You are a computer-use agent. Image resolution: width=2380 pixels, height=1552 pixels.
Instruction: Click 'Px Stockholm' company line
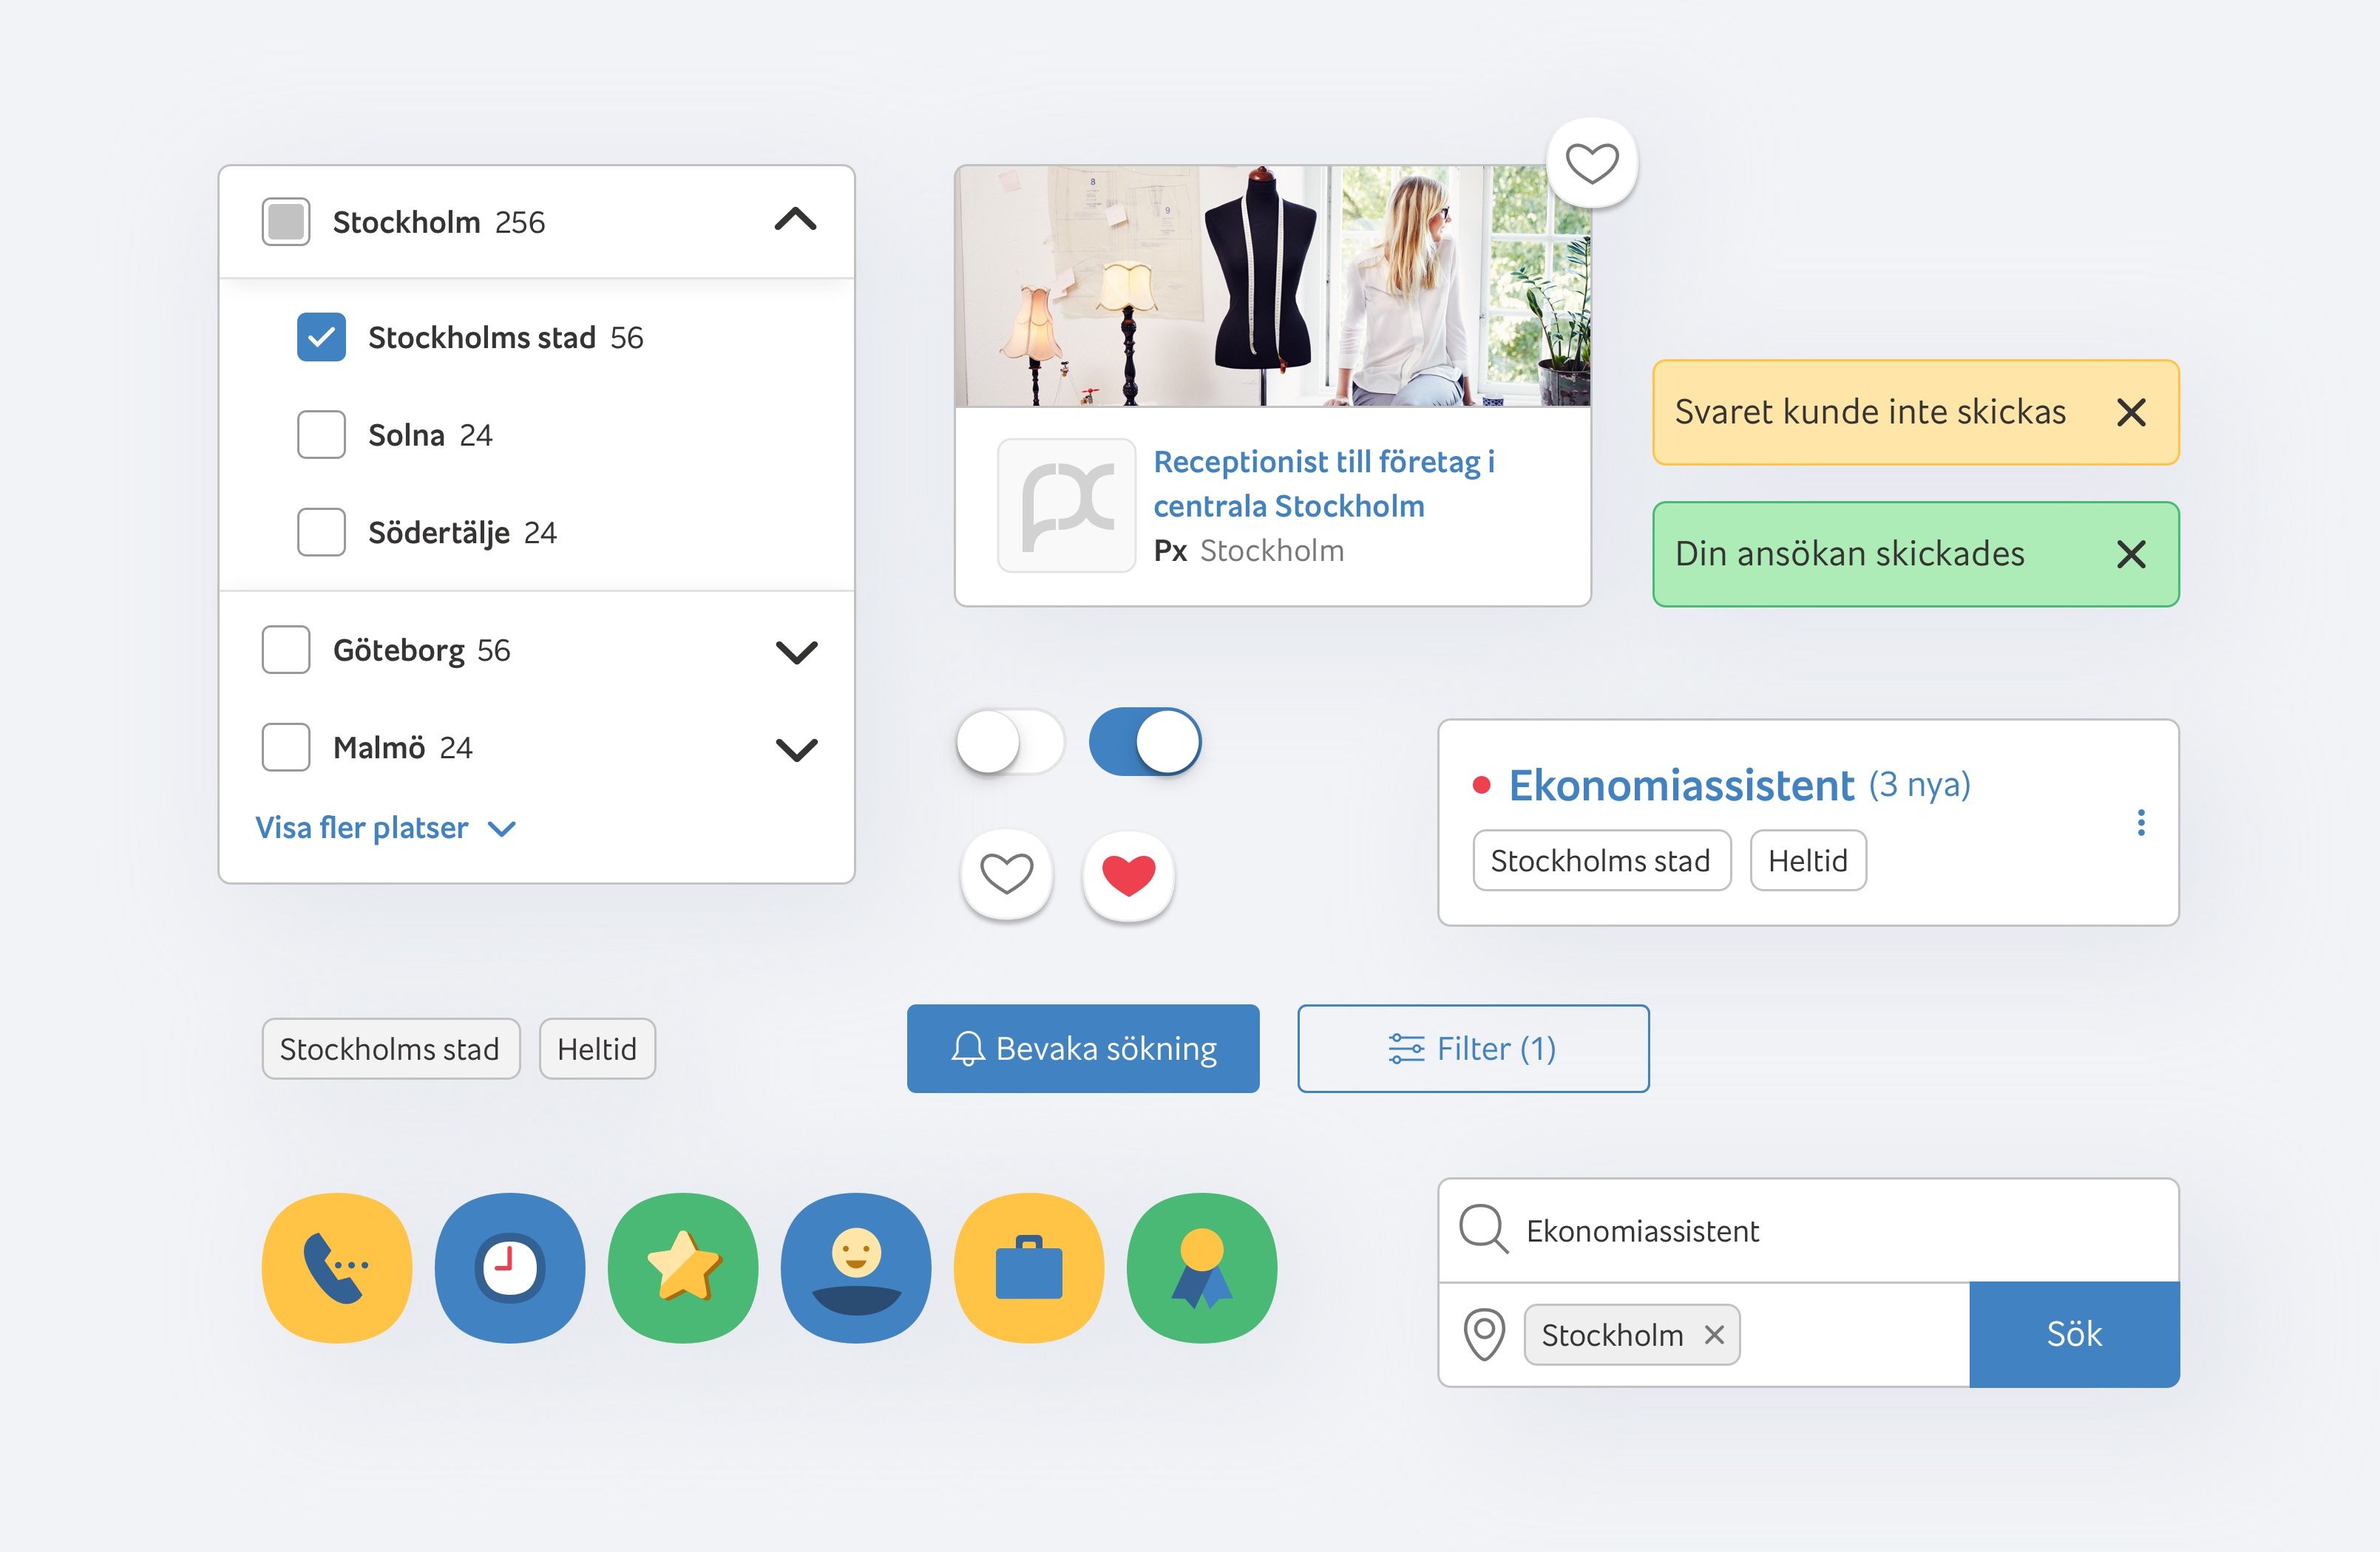1248,551
